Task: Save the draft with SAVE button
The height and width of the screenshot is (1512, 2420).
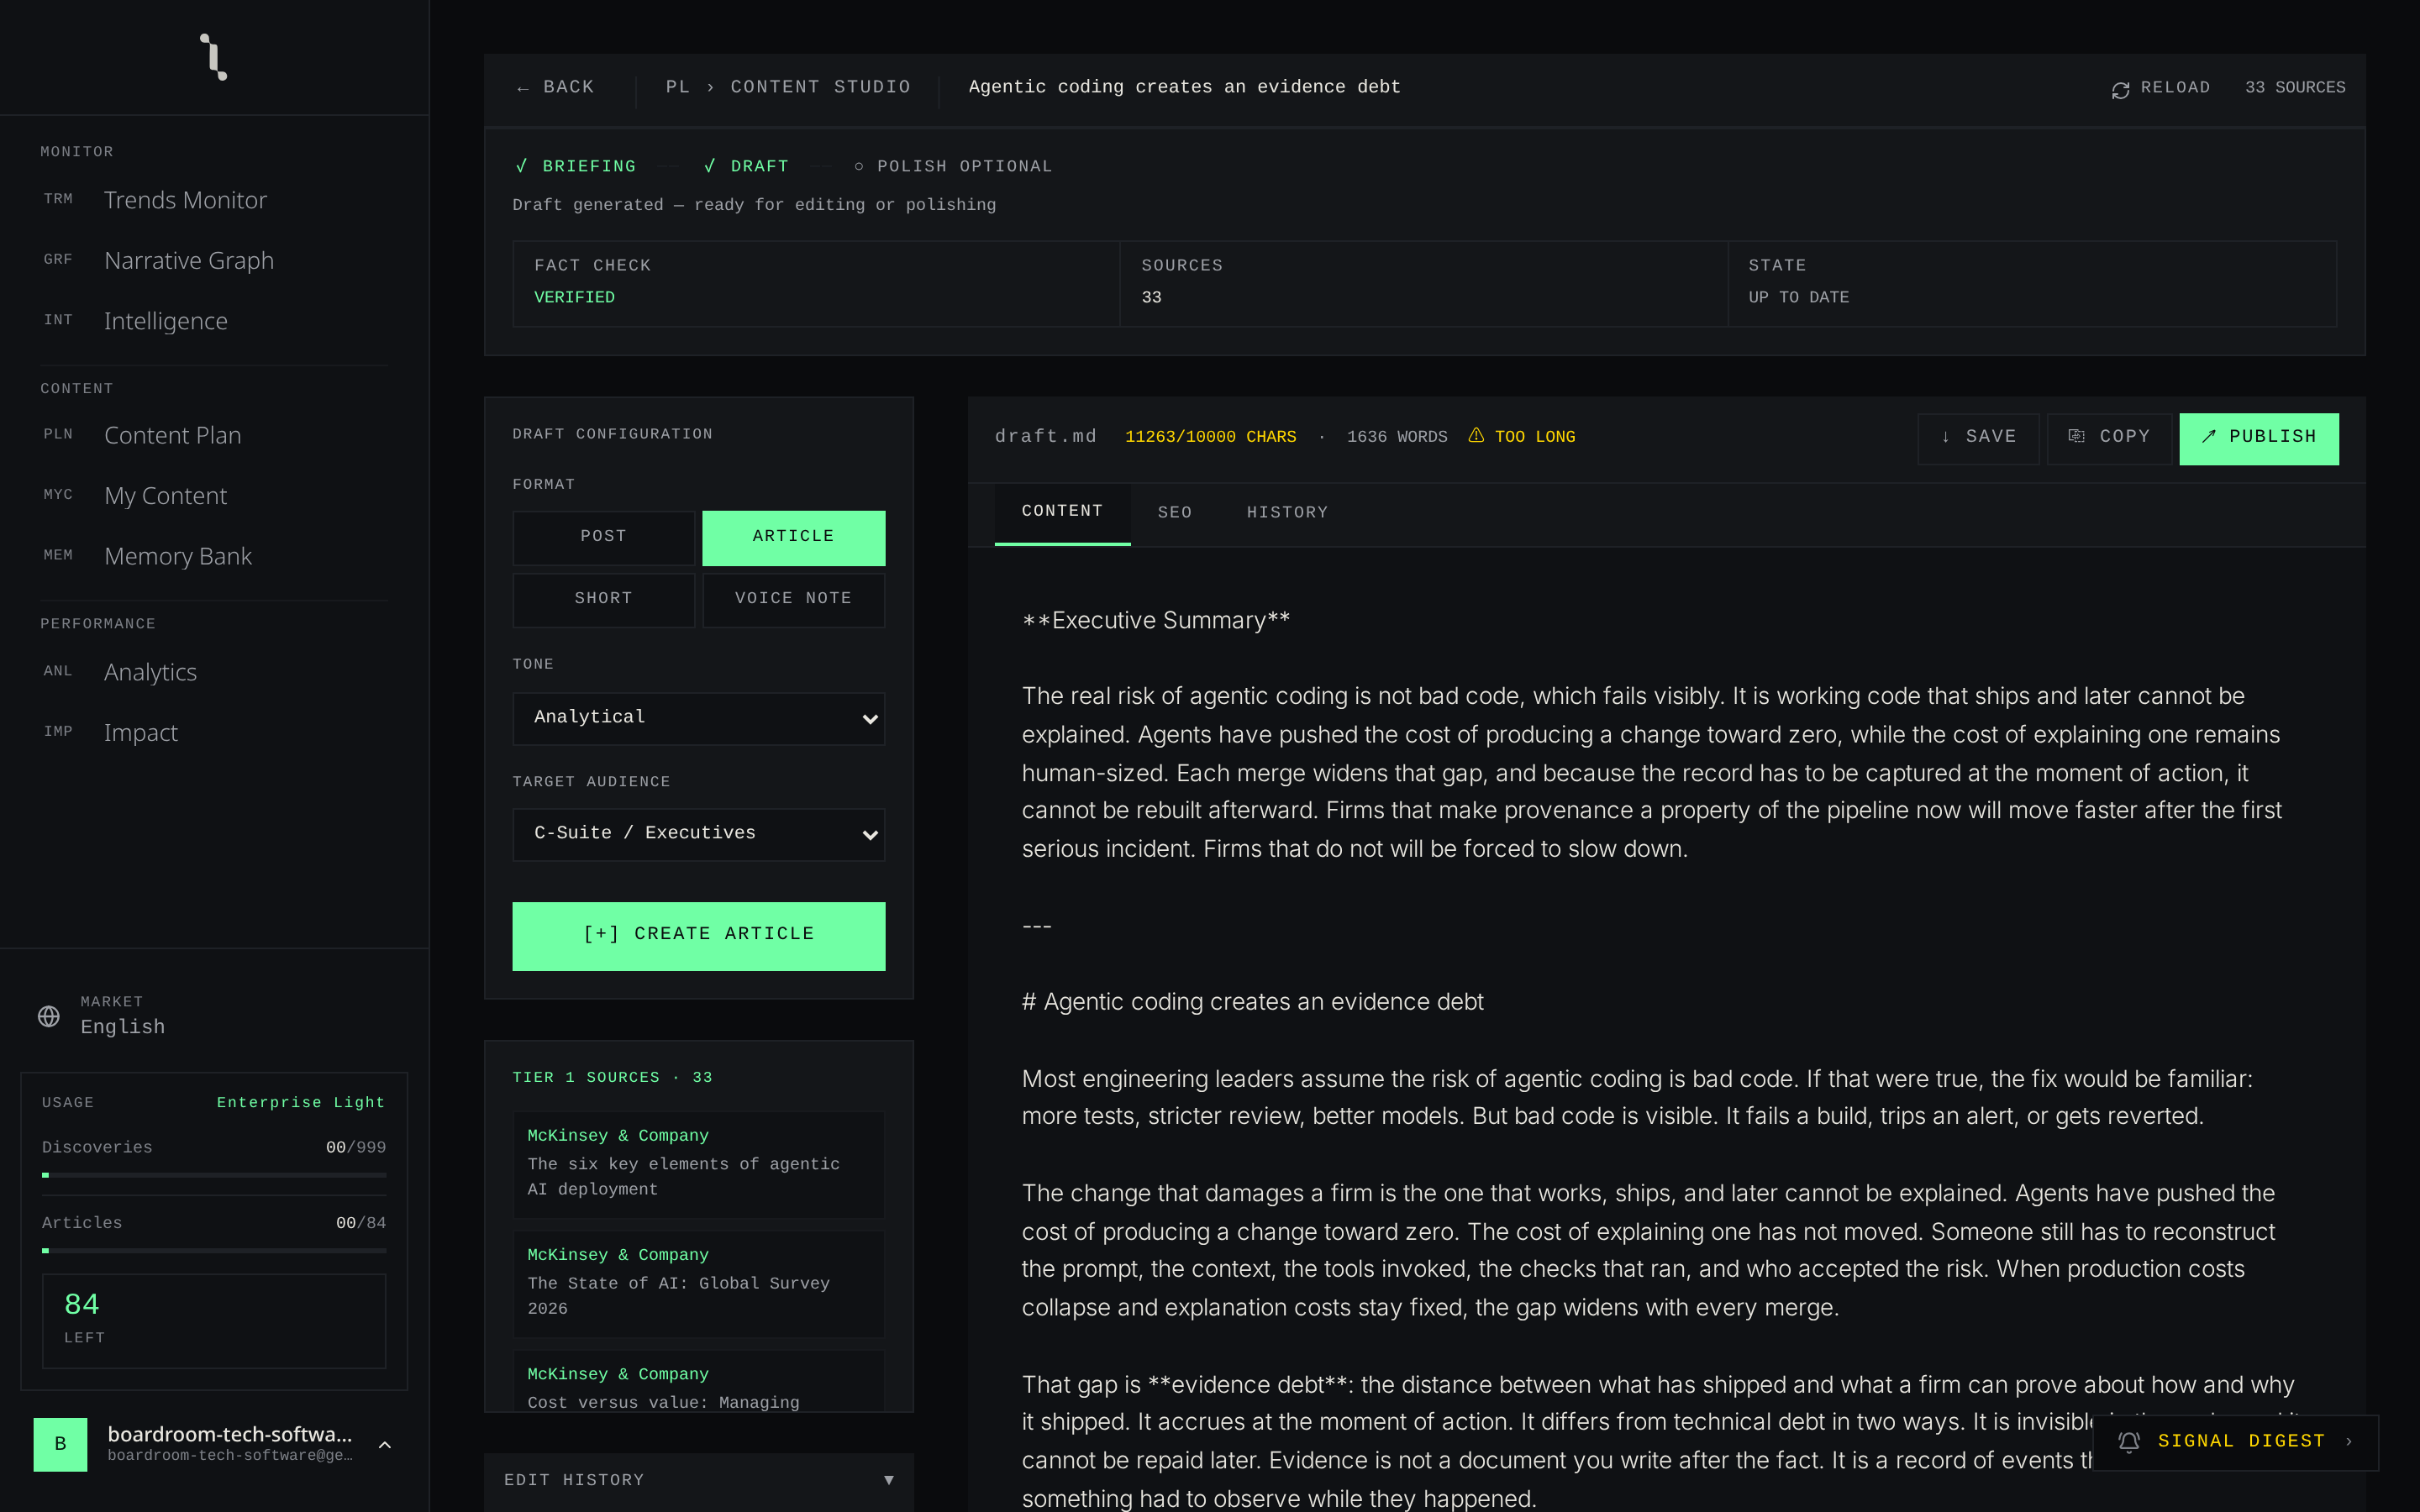Action: [x=1978, y=438]
